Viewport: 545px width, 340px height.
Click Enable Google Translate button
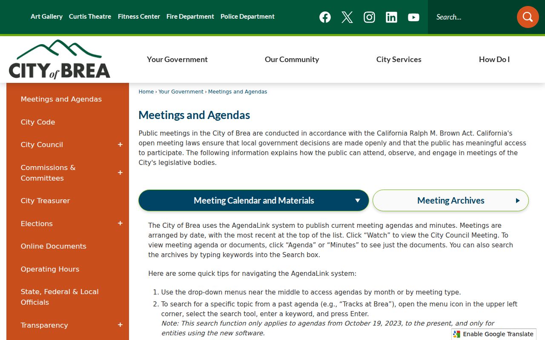click(x=494, y=334)
